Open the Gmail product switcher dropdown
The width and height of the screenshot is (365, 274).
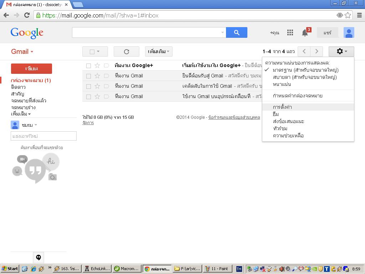click(x=22, y=51)
